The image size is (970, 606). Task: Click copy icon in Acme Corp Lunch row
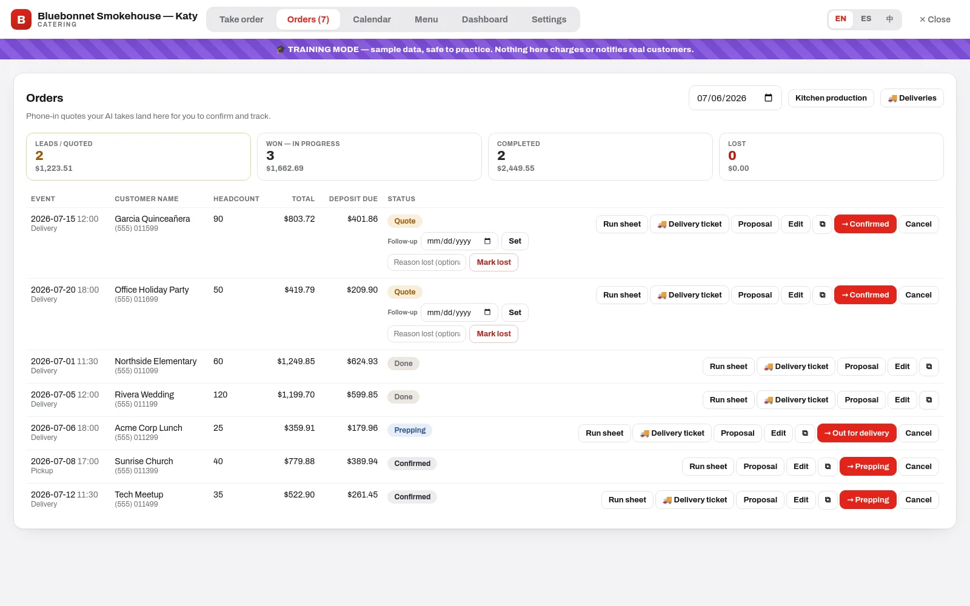(x=805, y=433)
